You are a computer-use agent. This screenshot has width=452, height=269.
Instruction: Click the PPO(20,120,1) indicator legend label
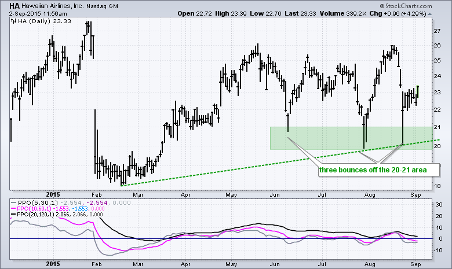click(x=36, y=215)
